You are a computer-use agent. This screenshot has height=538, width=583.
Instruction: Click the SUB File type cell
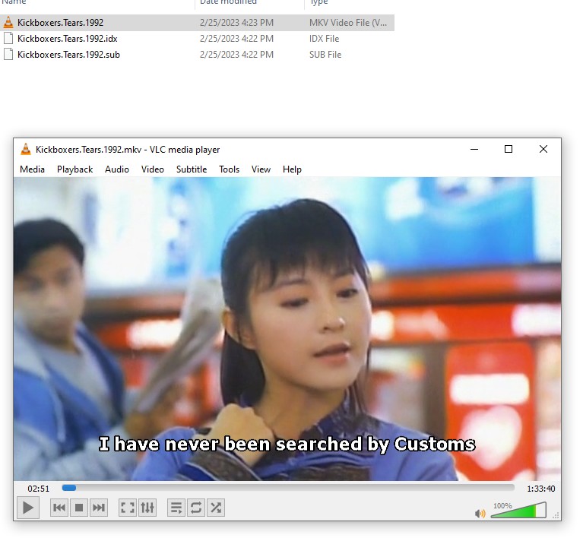click(325, 55)
